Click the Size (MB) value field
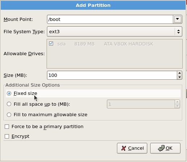The image size is (187, 162). (112, 75)
